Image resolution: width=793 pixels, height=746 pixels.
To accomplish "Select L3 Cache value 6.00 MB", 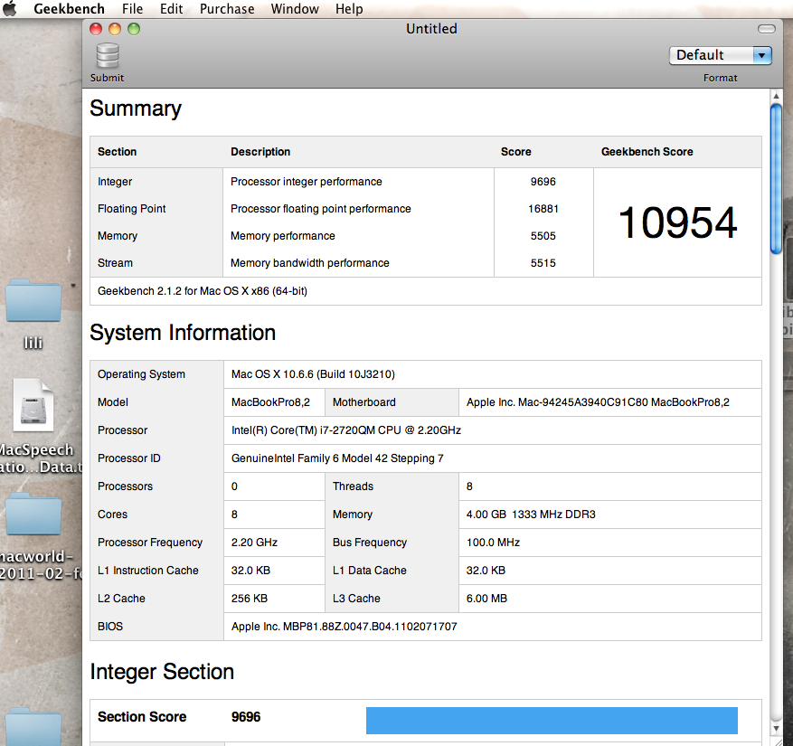I will pos(486,599).
